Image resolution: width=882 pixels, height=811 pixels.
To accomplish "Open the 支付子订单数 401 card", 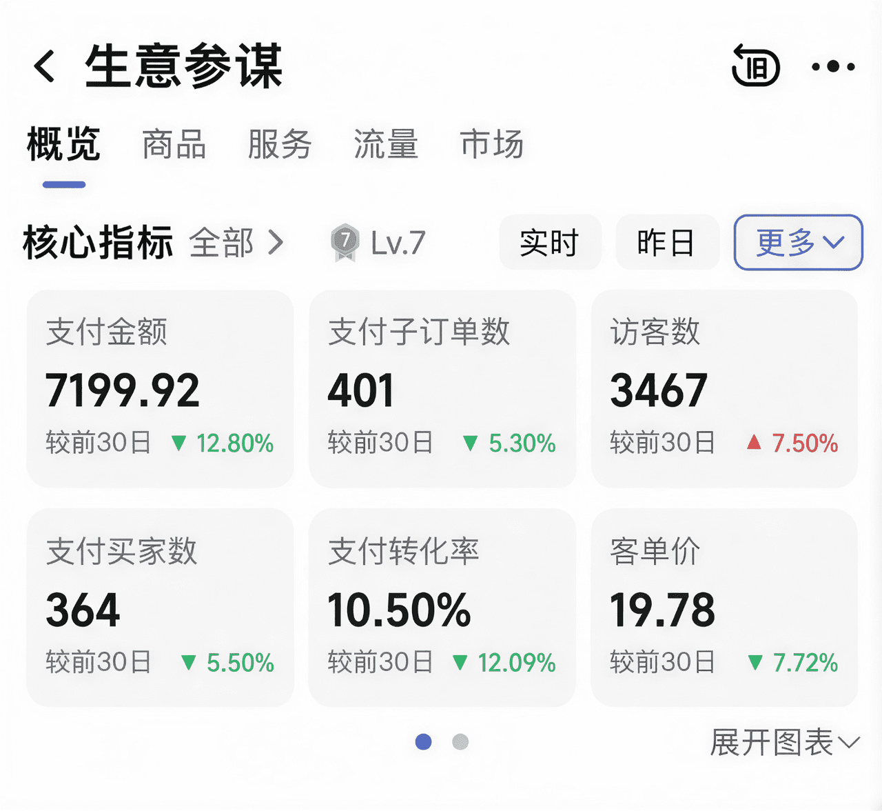I will click(x=442, y=389).
